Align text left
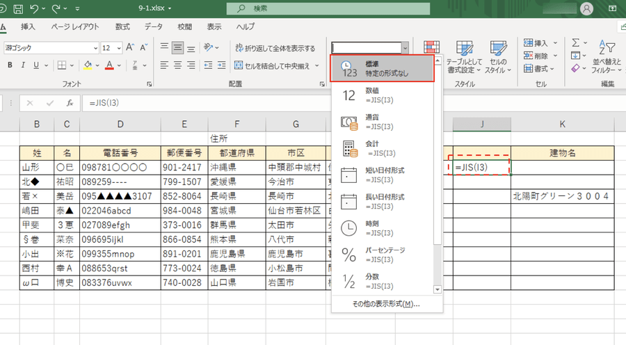The image size is (626, 345). pyautogui.click(x=164, y=65)
